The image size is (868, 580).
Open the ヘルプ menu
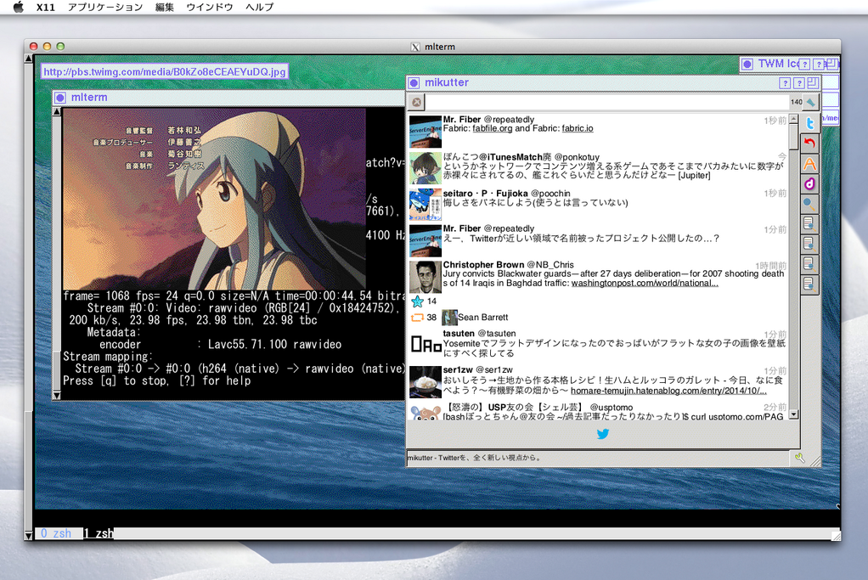[x=260, y=7]
